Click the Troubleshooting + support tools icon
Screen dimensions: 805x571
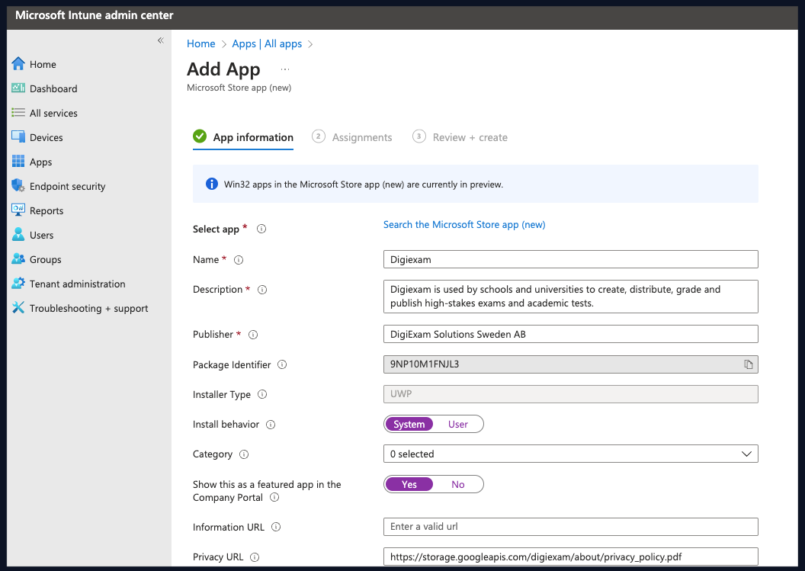(18, 307)
